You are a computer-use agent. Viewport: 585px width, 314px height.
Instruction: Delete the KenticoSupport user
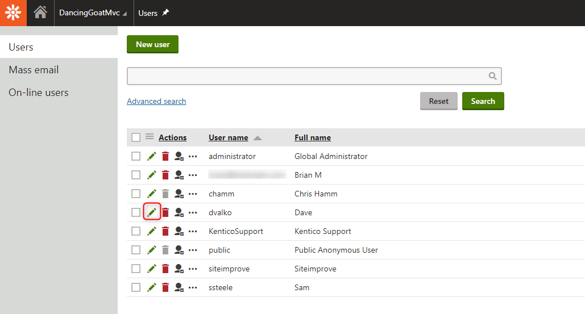pos(165,231)
